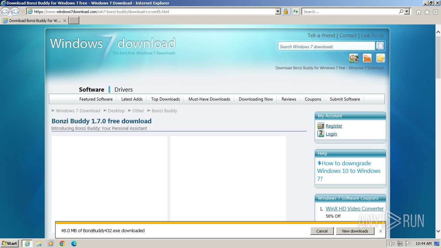Viewport: 441px width, 248px height.
Task: Click the page scrollbar up arrow
Action: [x=438, y=32]
